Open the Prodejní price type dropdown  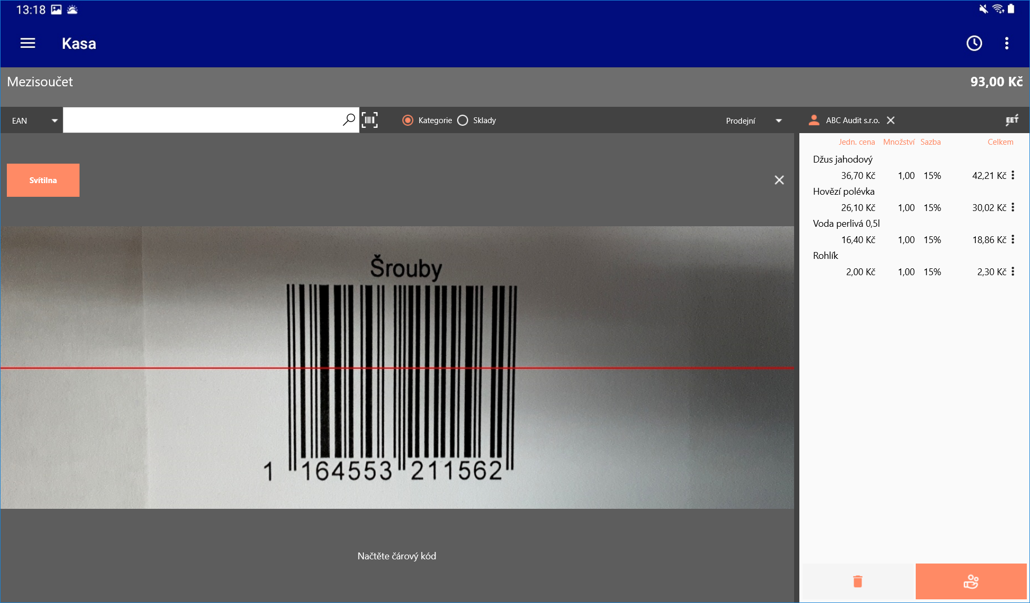click(x=754, y=120)
